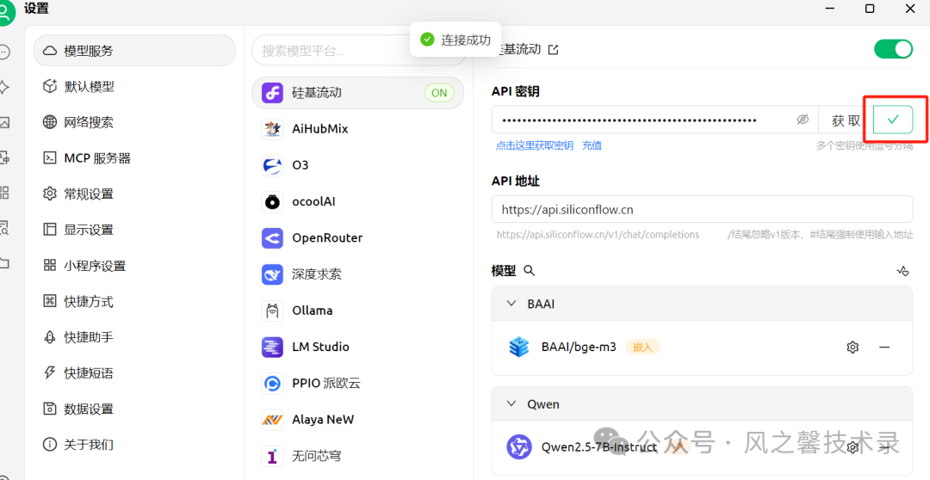The height and width of the screenshot is (480, 930).
Task: Click the O3 provider logo
Action: [272, 165]
